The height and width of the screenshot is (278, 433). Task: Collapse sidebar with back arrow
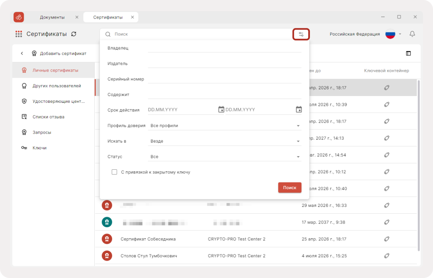pos(22,53)
